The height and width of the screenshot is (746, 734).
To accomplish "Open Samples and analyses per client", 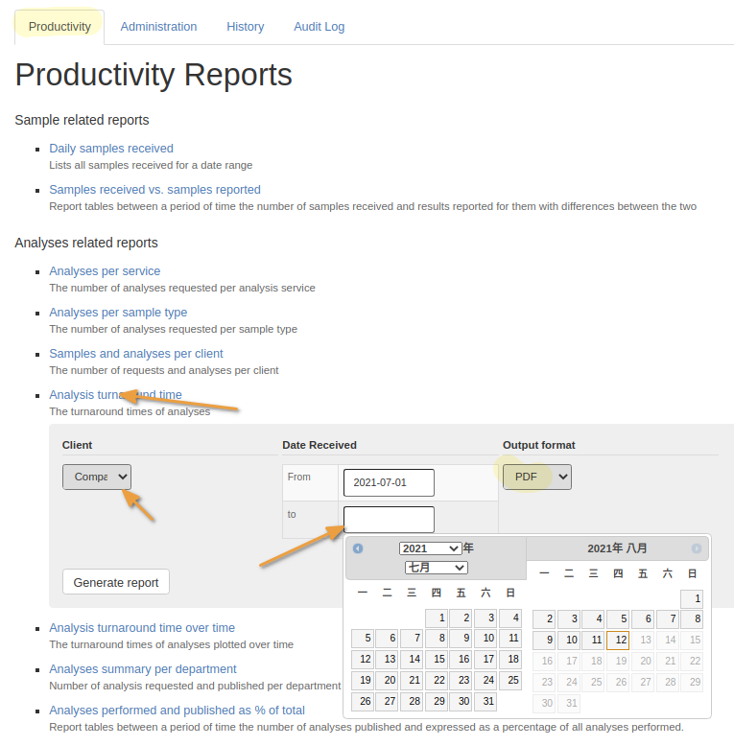I will pos(136,354).
